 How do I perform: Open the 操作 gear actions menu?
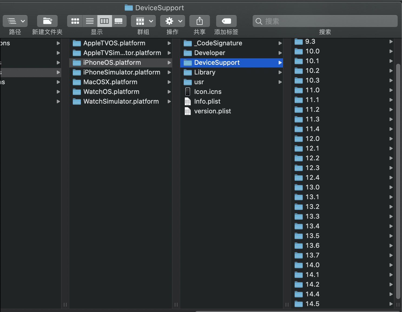pyautogui.click(x=173, y=21)
